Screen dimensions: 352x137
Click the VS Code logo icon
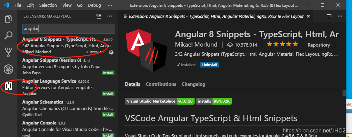click(x=6, y=5)
